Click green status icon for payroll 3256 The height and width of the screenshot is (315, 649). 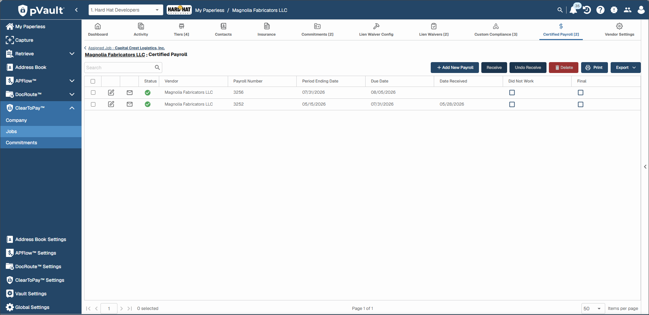(x=148, y=93)
